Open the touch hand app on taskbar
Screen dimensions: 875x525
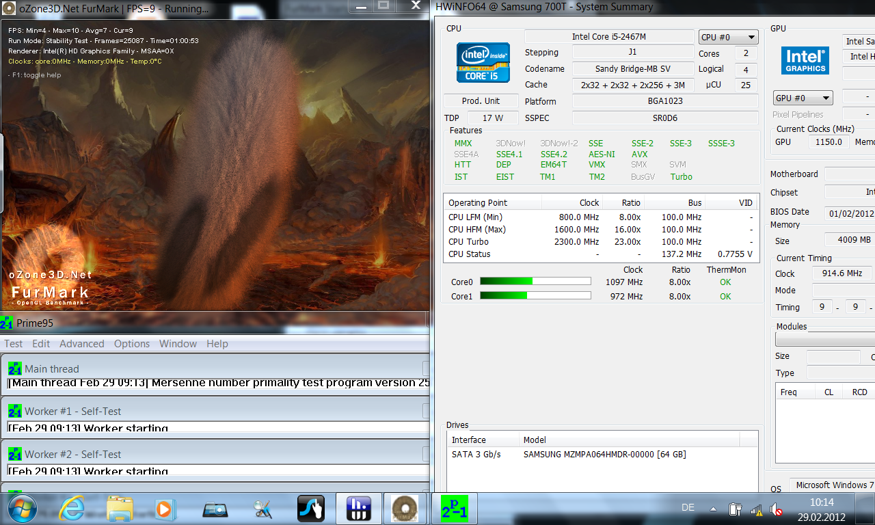pyautogui.click(x=311, y=509)
